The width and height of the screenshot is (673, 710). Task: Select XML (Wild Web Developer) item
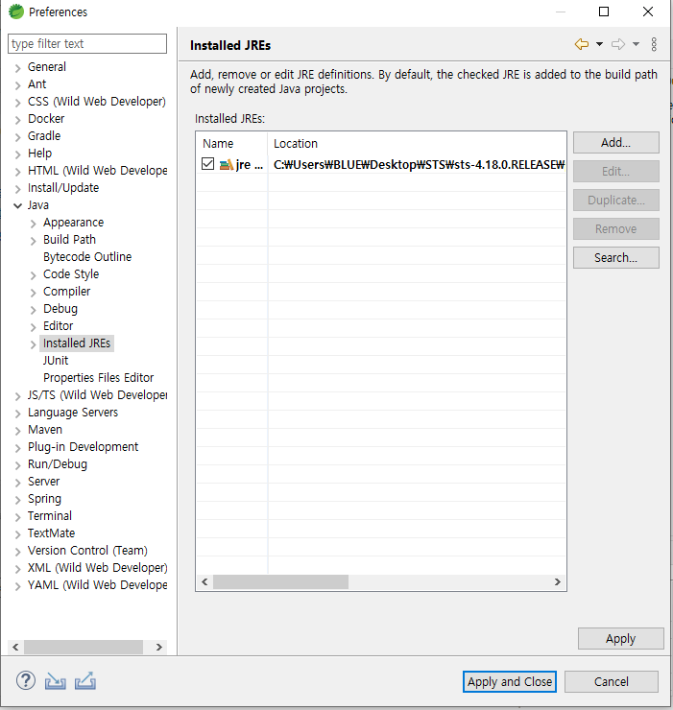click(x=97, y=568)
